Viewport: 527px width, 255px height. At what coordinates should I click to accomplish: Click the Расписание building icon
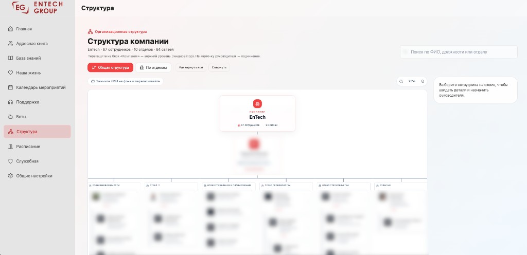(10, 147)
